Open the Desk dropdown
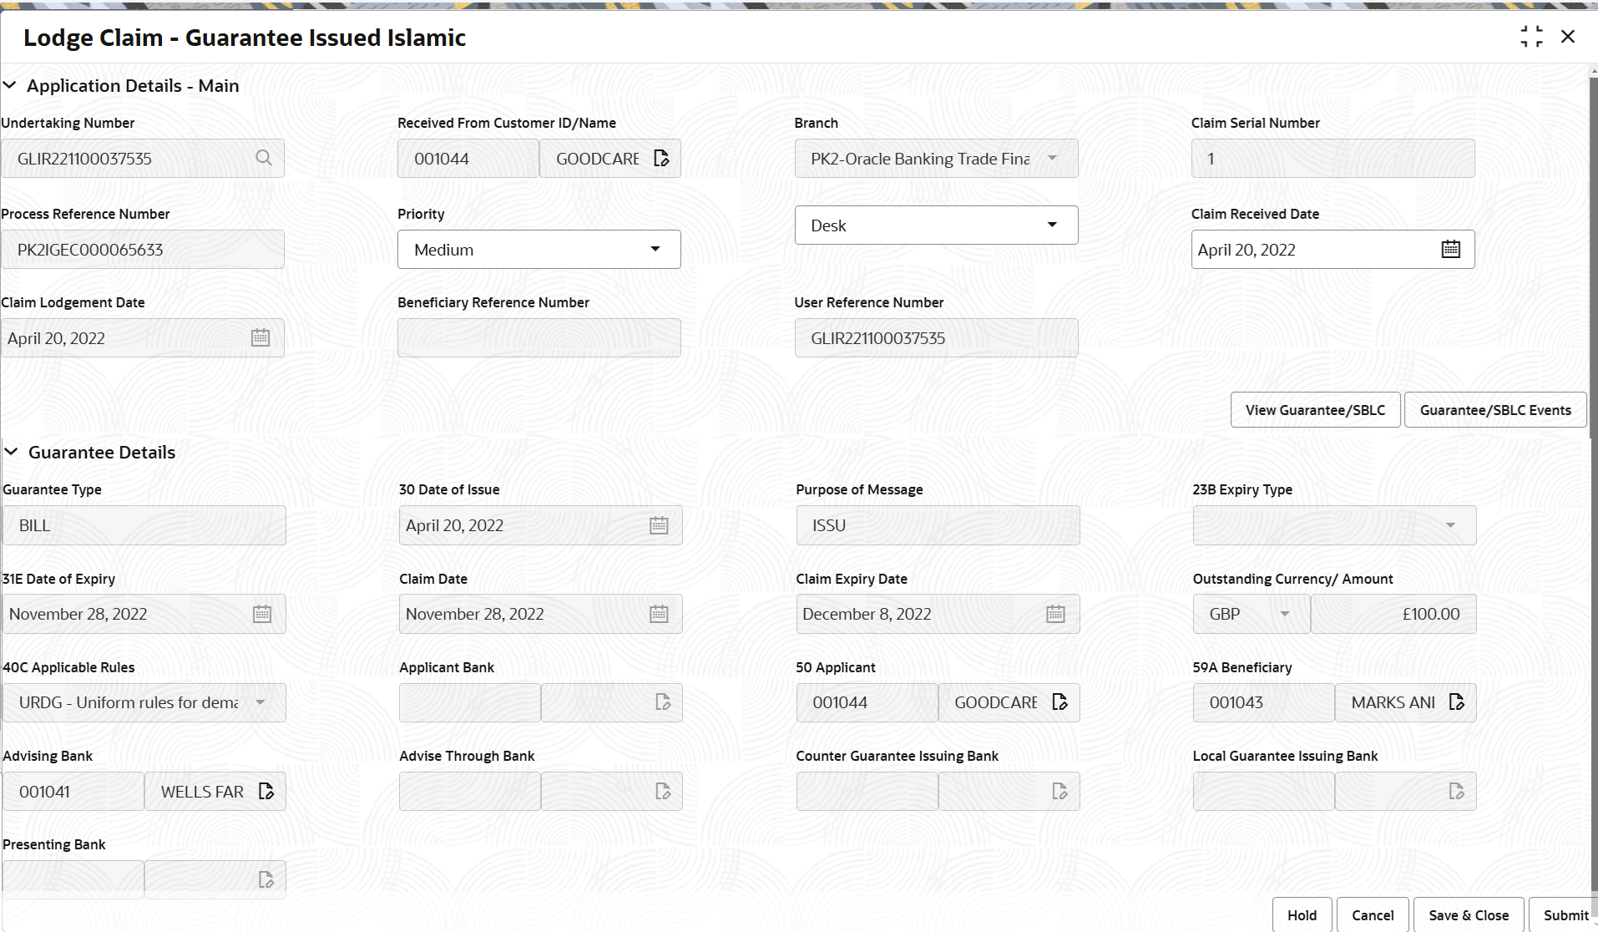Screen dimensions: 1598x932 pyautogui.click(x=936, y=225)
